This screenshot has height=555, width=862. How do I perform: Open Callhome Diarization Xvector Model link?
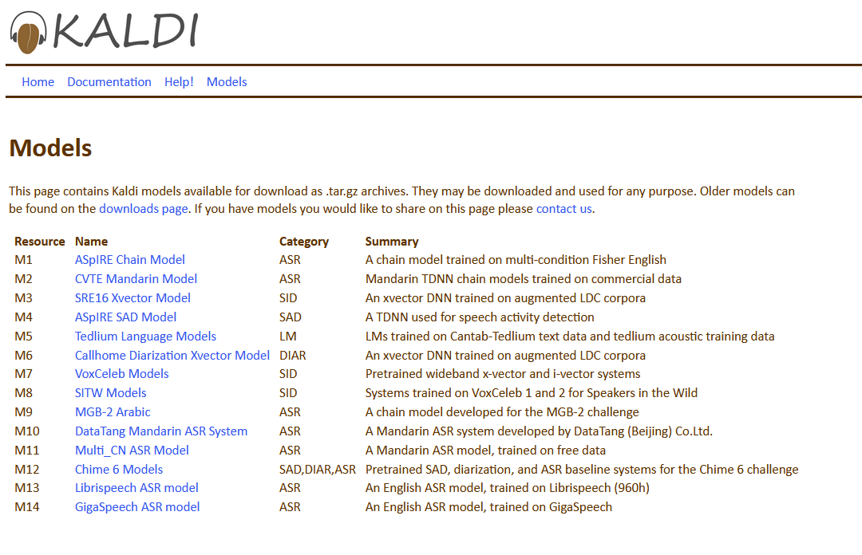[x=172, y=356]
